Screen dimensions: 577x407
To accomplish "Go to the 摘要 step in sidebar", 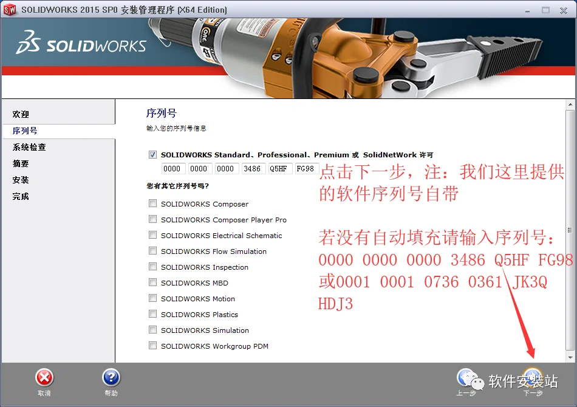I will pyautogui.click(x=21, y=163).
